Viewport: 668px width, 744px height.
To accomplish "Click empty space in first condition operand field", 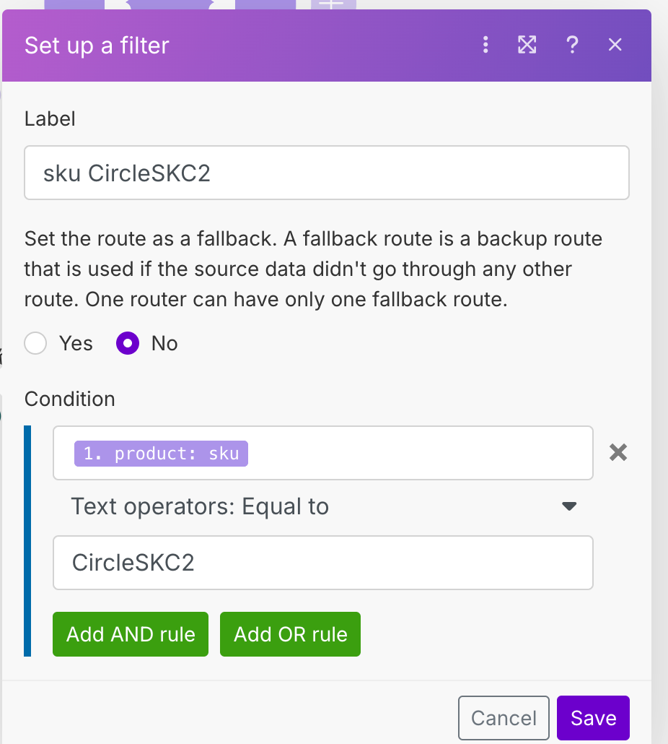I will [418, 454].
